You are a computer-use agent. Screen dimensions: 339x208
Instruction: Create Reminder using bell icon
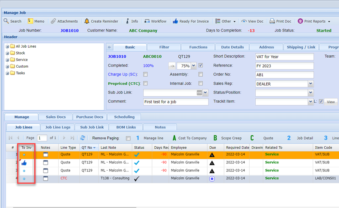(x=87, y=21)
